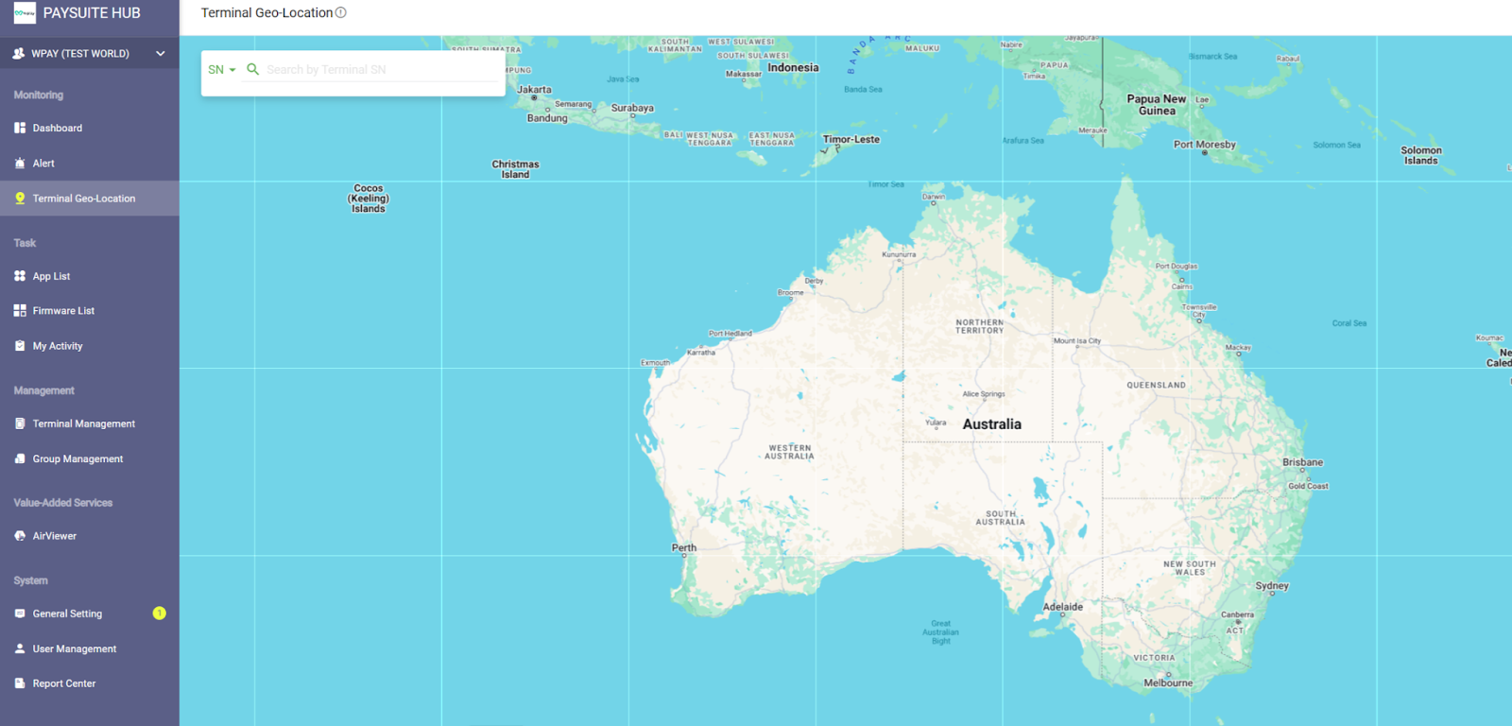Screen dimensions: 1512x726
Task: Click the Christmas Island map label
Action: point(515,169)
